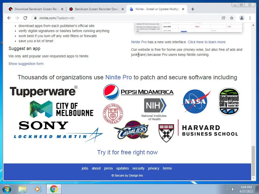Click the 'Suggest an app' heading
The height and width of the screenshot is (194, 259).
tap(25, 48)
